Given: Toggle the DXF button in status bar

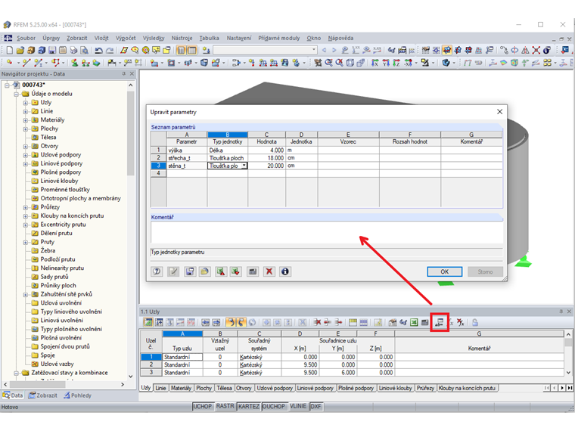Looking at the screenshot, I should (315, 407).
